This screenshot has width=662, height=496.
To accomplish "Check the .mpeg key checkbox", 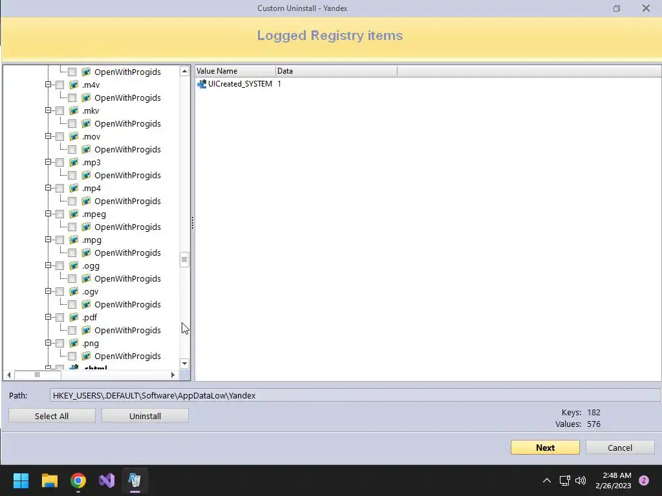I will pyautogui.click(x=60, y=214).
